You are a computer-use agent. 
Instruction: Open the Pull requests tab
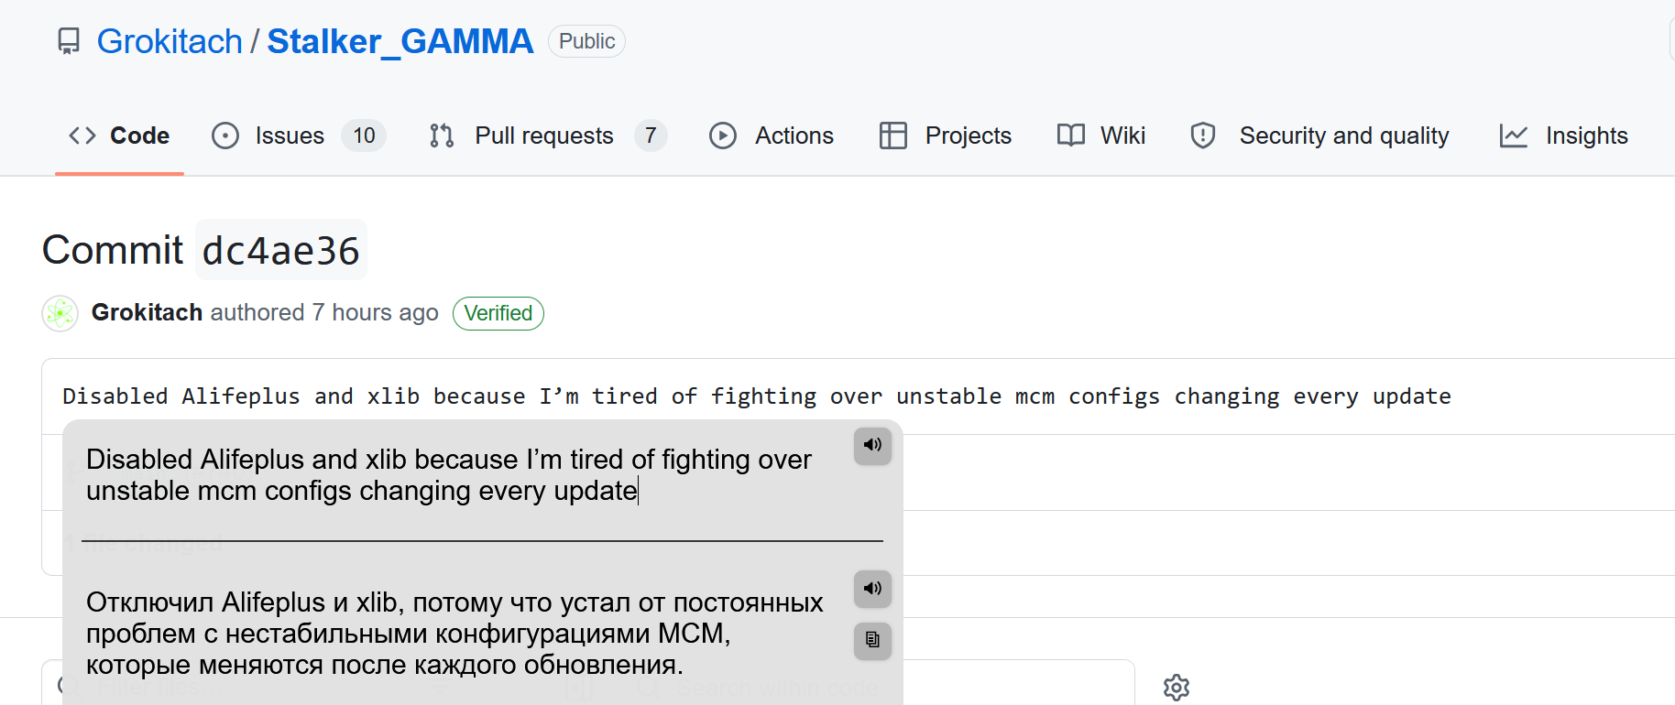pyautogui.click(x=548, y=136)
